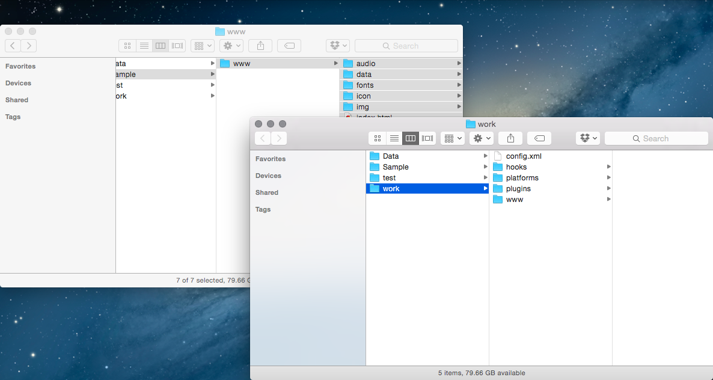
Task: Open the gear action menu in www window
Action: point(231,46)
